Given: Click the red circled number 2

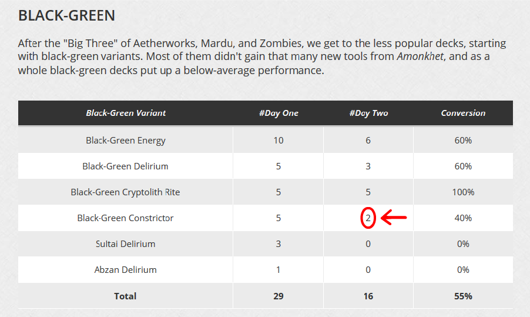Looking at the screenshot, I should tap(368, 218).
